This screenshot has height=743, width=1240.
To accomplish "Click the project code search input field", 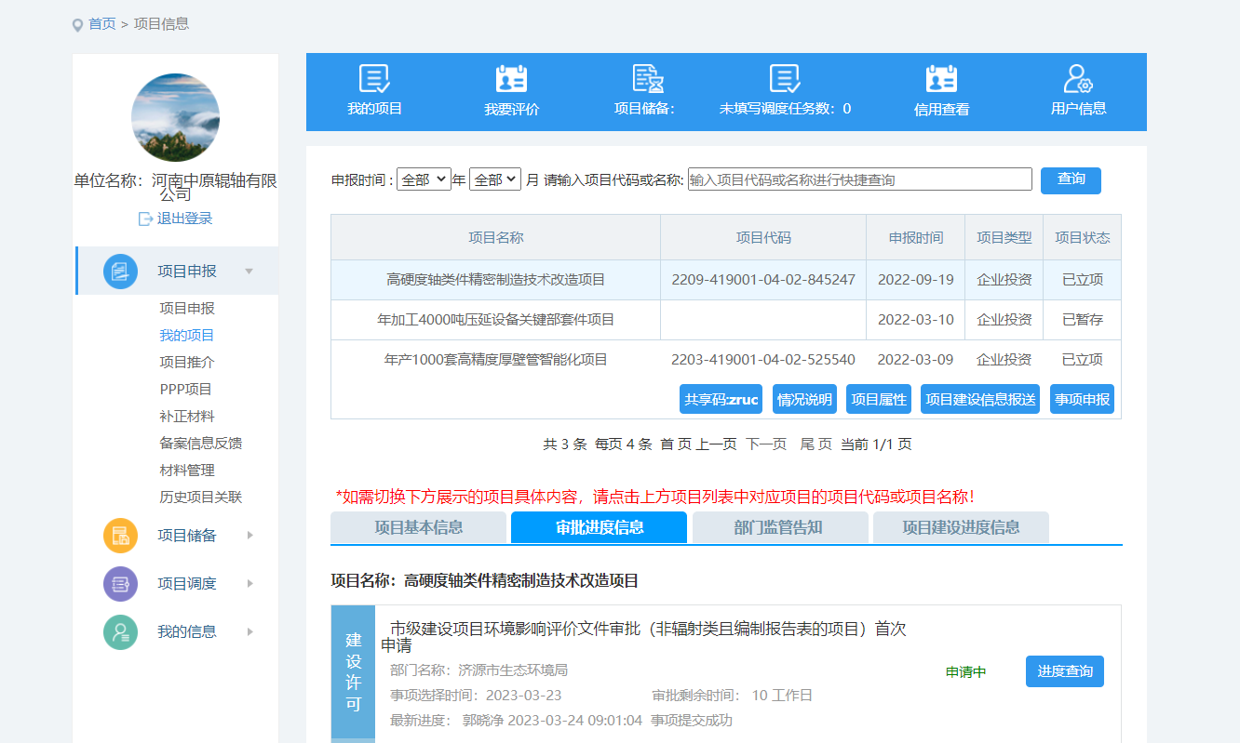I will click(x=859, y=179).
